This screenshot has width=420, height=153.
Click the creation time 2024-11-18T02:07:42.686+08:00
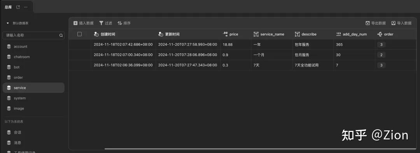pos(123,45)
